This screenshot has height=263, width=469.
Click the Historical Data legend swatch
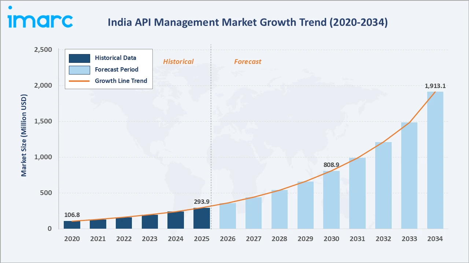click(x=80, y=58)
